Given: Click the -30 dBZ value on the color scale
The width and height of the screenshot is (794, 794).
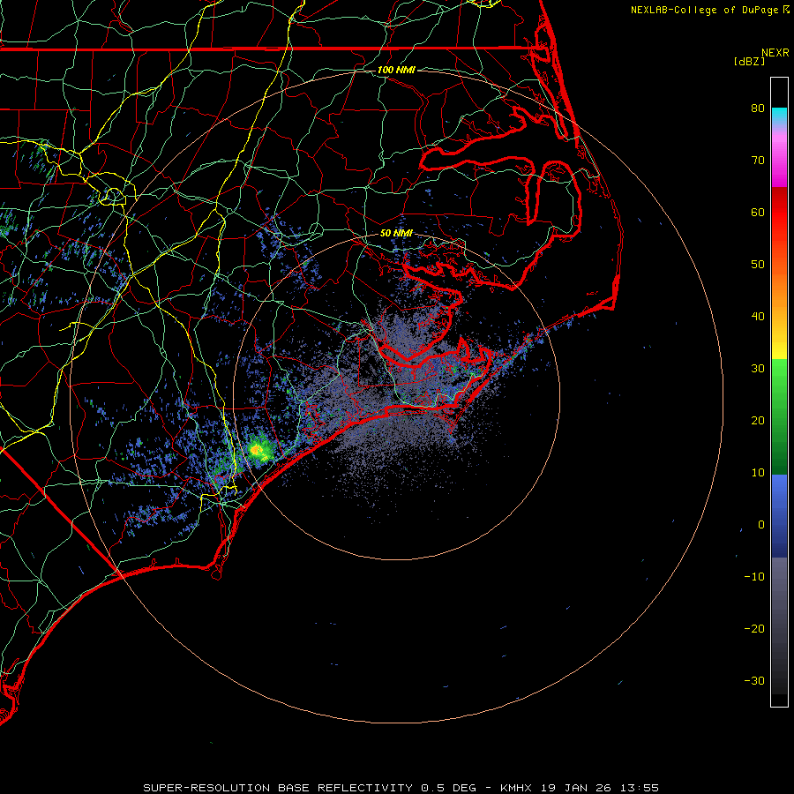Looking at the screenshot, I should (x=754, y=681).
